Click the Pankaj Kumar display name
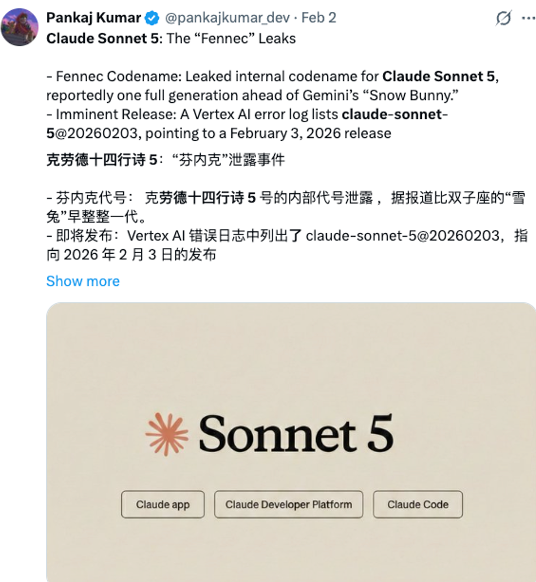This screenshot has height=582, width=536. (x=94, y=18)
